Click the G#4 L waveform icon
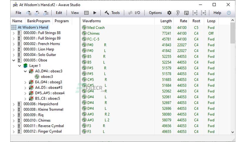This screenshot has height=142, width=246. pos(84,97)
